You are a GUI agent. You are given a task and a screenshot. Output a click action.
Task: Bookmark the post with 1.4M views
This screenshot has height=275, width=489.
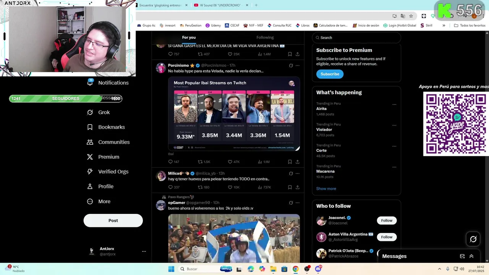290,54
